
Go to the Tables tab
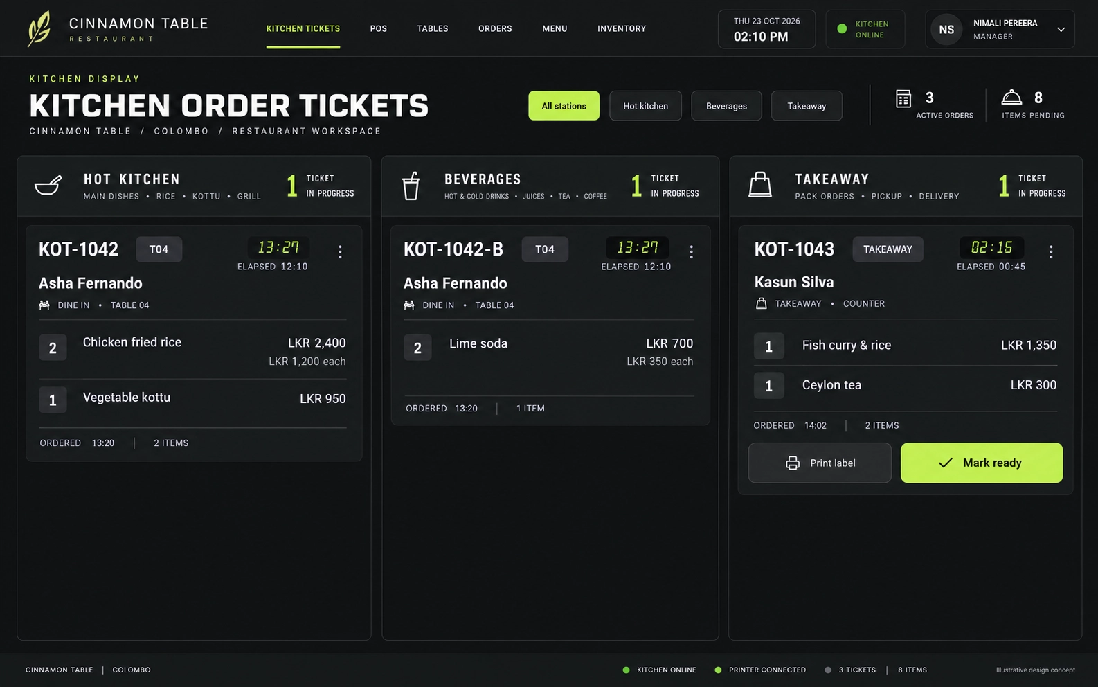(x=433, y=29)
